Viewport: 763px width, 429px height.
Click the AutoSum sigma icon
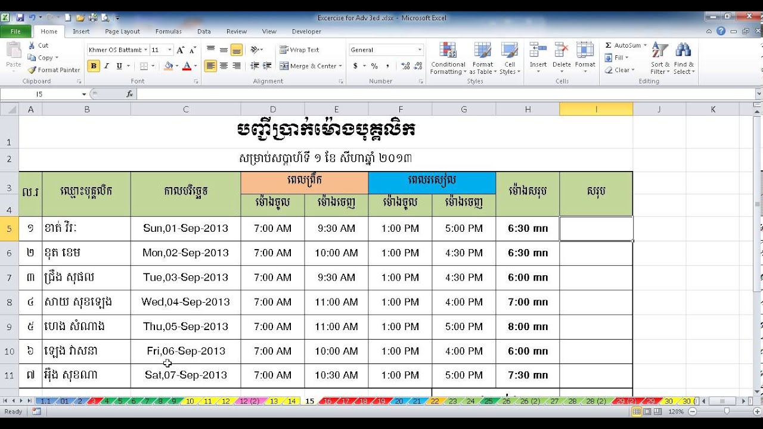(x=609, y=45)
